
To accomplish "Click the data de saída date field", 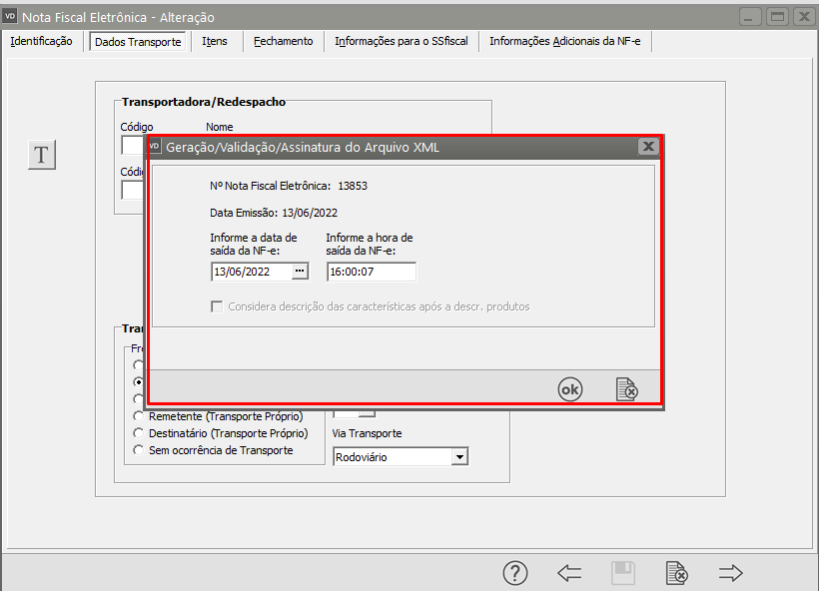I will point(250,272).
